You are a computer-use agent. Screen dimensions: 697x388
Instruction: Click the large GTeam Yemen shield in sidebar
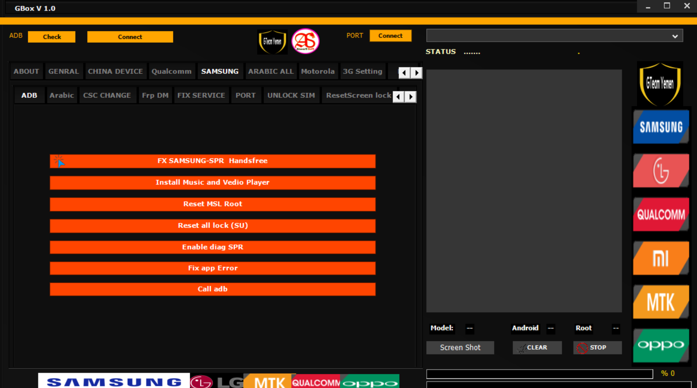[660, 84]
